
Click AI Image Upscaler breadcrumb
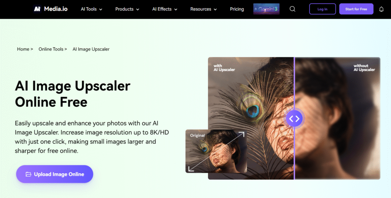[x=91, y=49]
